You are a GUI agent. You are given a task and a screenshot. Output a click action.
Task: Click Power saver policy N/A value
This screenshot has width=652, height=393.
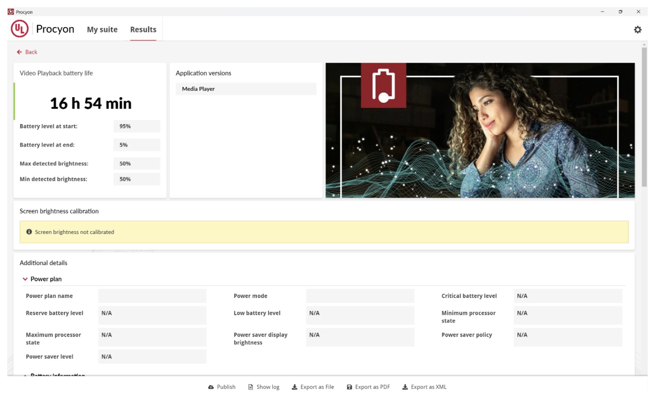(x=568, y=337)
